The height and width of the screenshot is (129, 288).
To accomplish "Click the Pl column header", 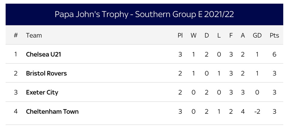I will pos(180,35).
